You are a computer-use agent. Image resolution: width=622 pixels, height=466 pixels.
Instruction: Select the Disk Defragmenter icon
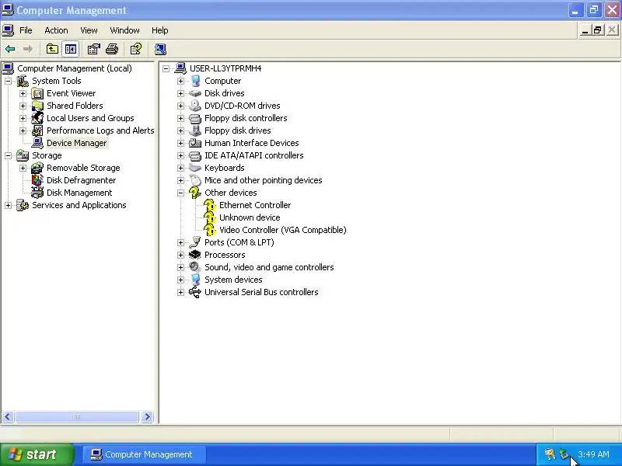[37, 180]
